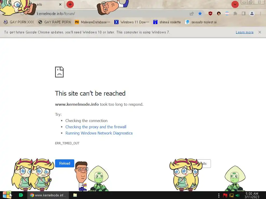
Task: Select the Chrome www.kernelmode.inf... taskbar item
Action: [48, 195]
